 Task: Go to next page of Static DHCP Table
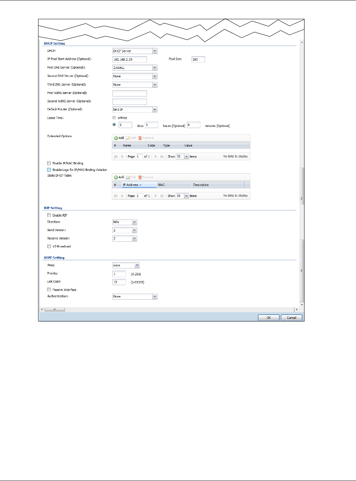pos(156,196)
